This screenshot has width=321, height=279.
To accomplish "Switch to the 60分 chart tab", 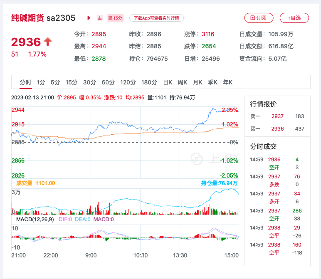I will click(x=108, y=82).
